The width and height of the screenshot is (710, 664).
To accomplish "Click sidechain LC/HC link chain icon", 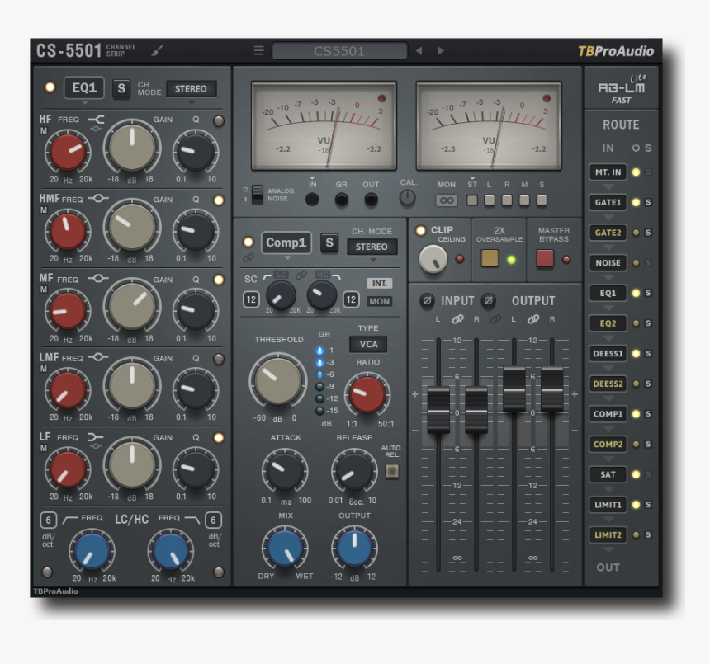I will pos(301,275).
